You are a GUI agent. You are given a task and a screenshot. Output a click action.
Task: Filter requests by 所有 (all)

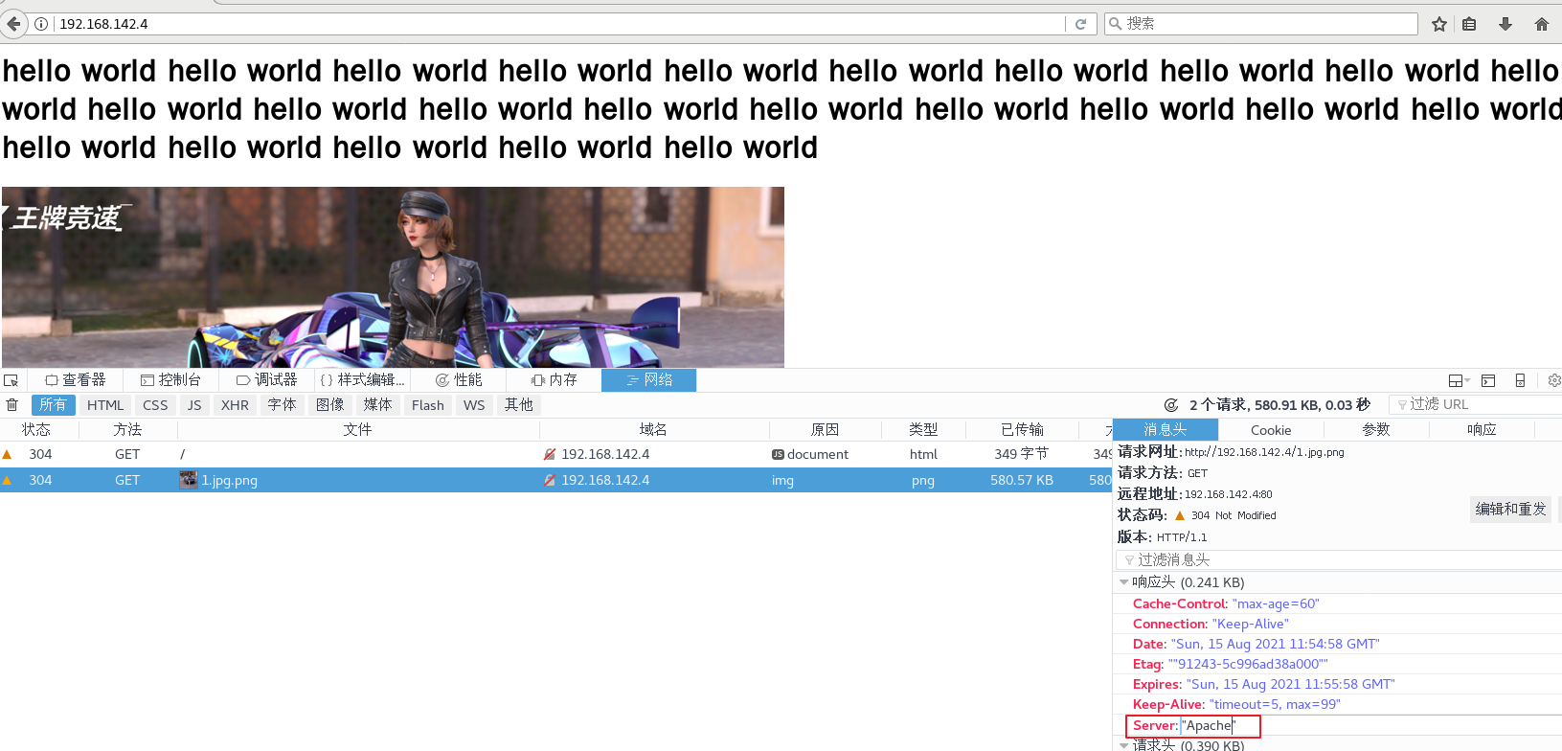coord(54,405)
